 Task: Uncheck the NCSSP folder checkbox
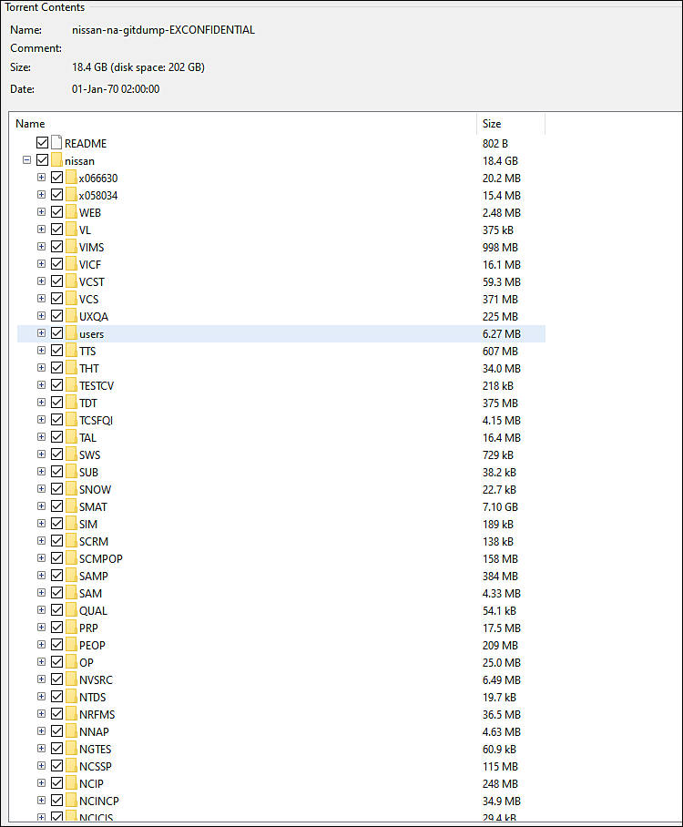pos(57,765)
